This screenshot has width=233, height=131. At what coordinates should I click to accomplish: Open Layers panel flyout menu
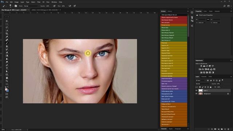coord(231,77)
